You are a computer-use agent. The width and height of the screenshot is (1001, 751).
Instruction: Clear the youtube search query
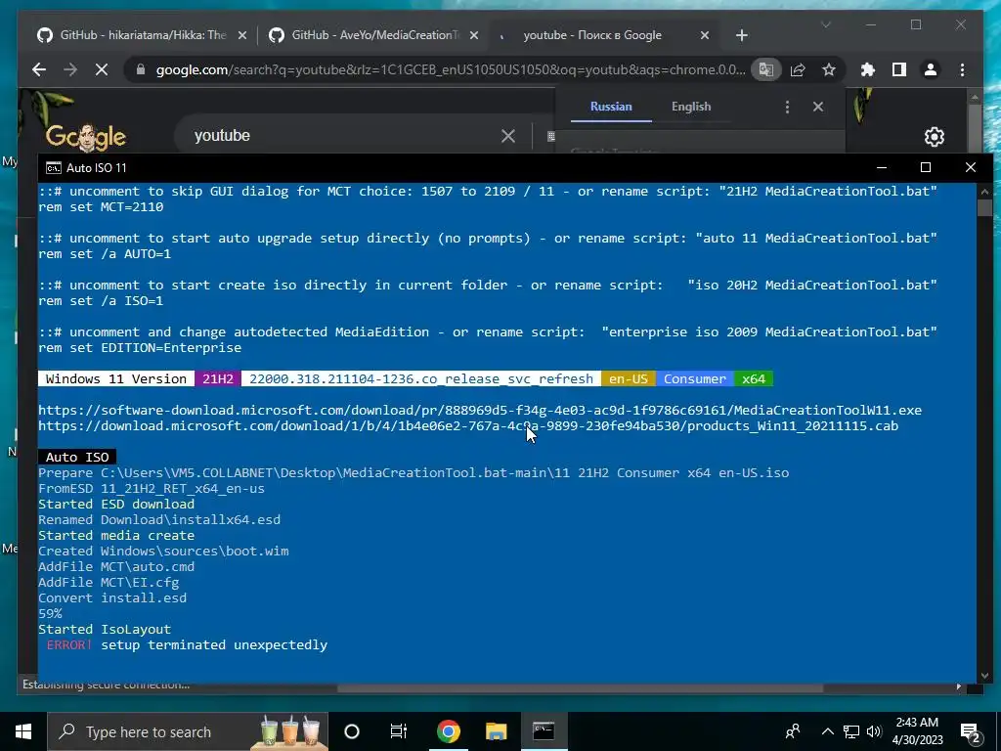pos(508,135)
